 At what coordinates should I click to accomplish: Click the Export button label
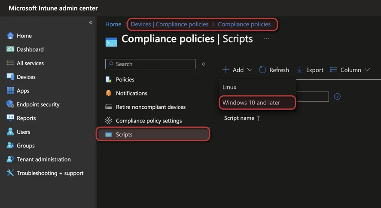[315, 70]
